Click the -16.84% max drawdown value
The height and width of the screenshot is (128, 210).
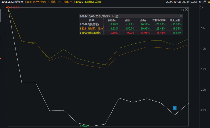(x=176, y=33)
